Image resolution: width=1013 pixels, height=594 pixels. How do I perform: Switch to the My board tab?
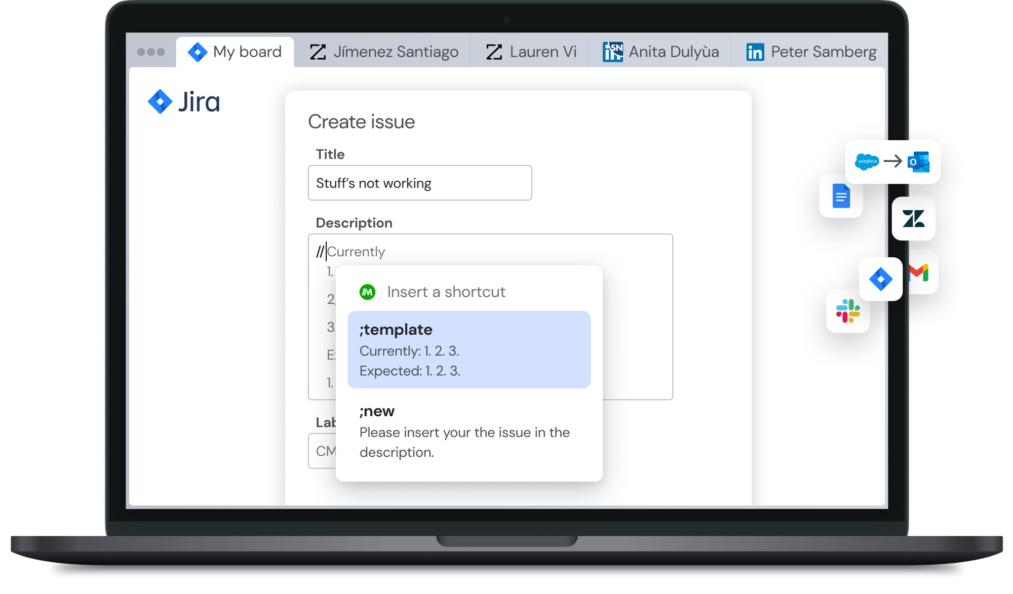click(235, 51)
